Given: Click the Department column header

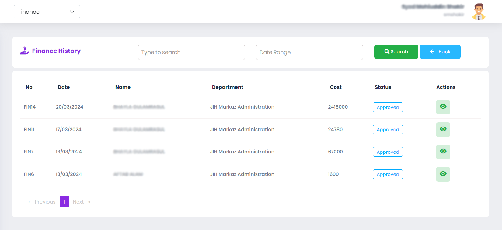Looking at the screenshot, I should coord(228,87).
